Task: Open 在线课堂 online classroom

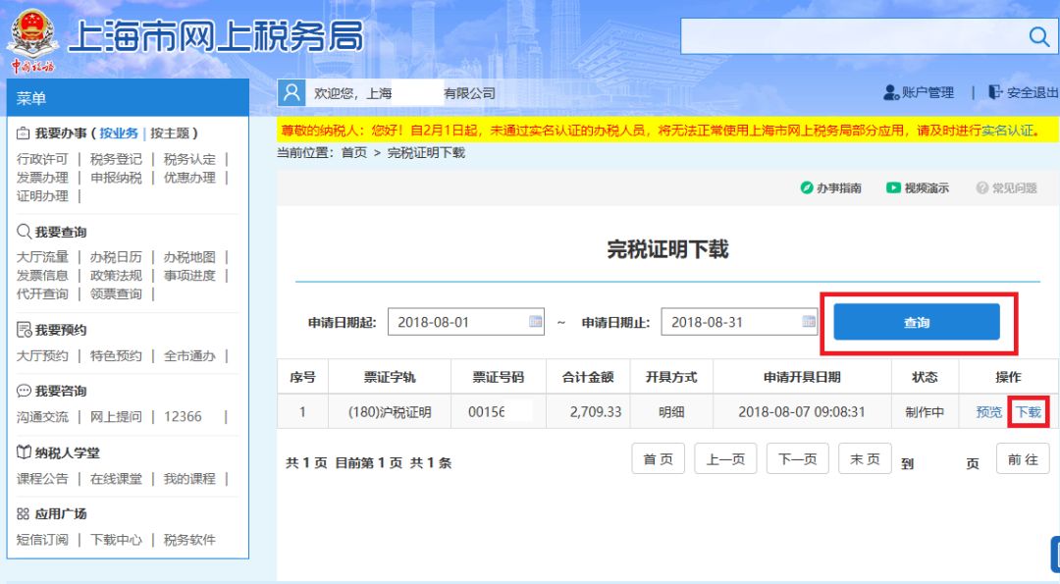Action: point(116,479)
